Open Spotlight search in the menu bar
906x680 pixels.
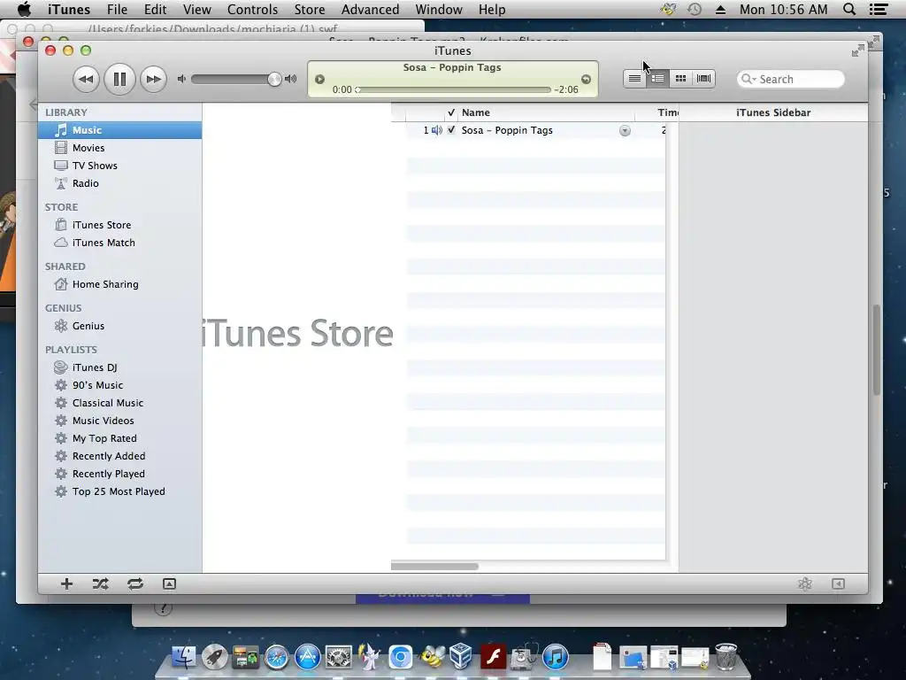coord(849,9)
